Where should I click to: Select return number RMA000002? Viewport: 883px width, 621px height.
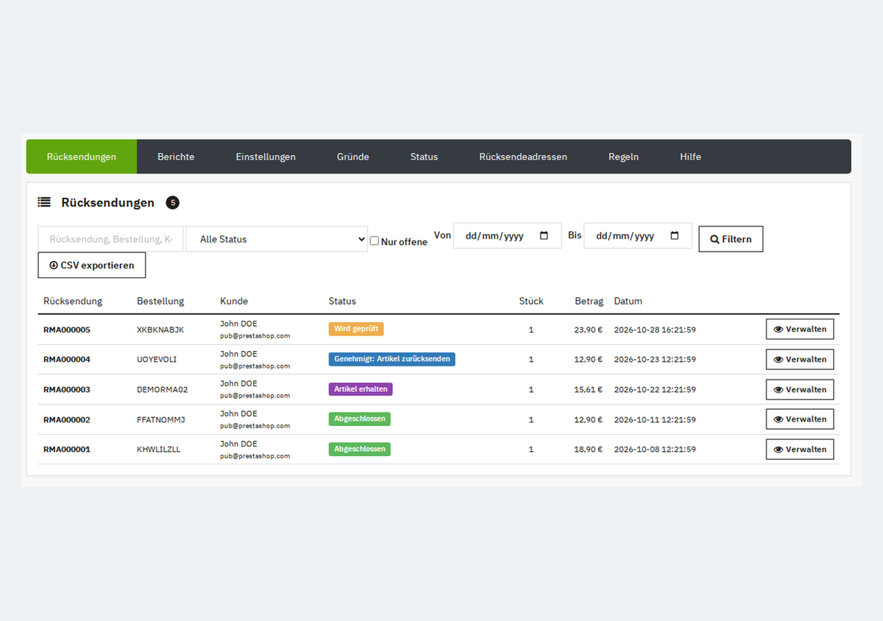point(67,419)
